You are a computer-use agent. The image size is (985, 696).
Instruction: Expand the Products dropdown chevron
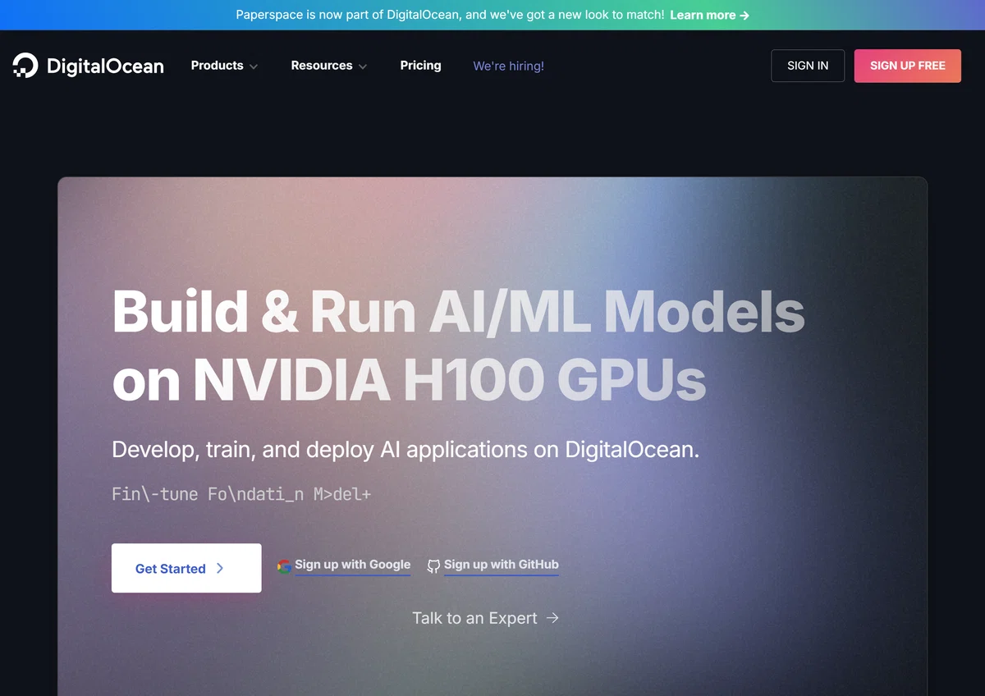254,66
